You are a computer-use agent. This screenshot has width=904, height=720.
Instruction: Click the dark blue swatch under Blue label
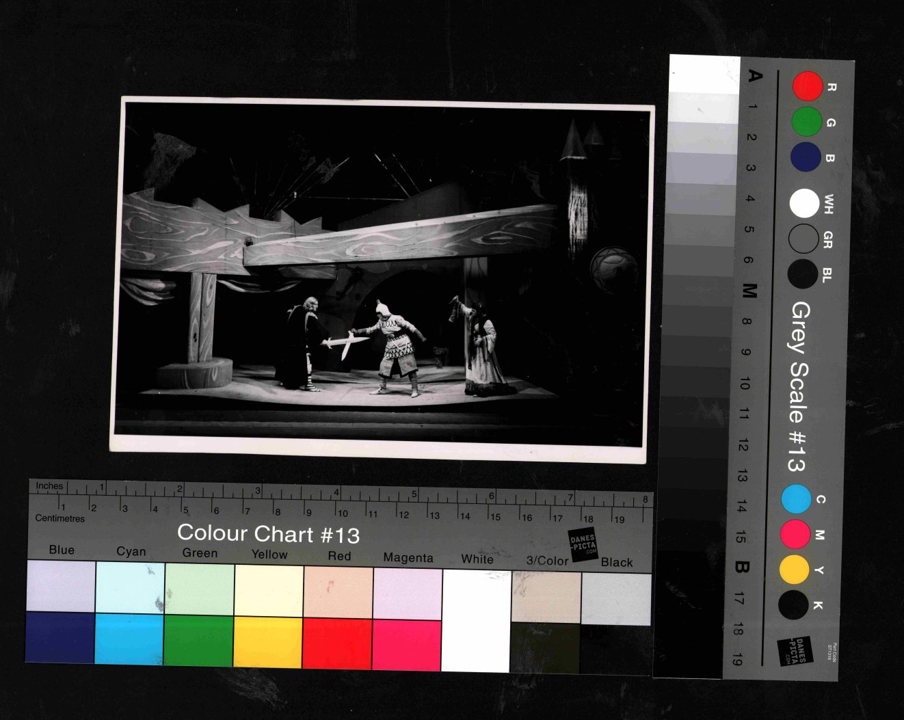(60, 637)
